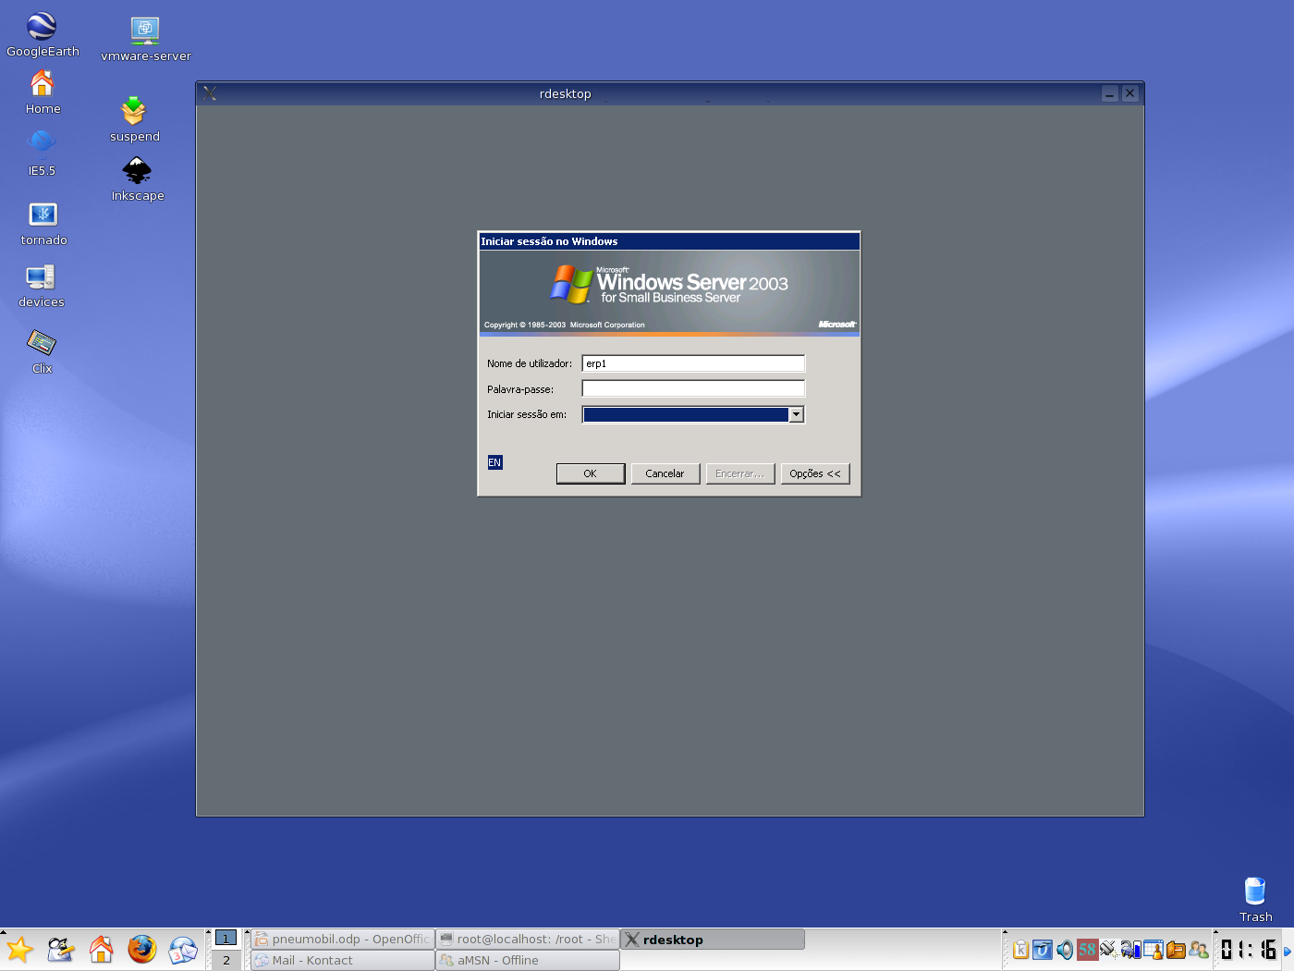Switch to virtual desktop 2

point(226,960)
